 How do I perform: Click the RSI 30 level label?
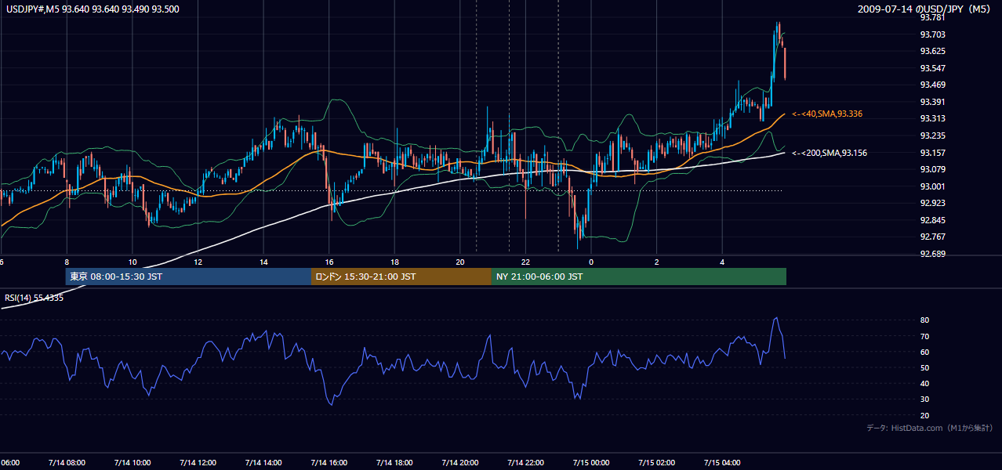pos(924,399)
